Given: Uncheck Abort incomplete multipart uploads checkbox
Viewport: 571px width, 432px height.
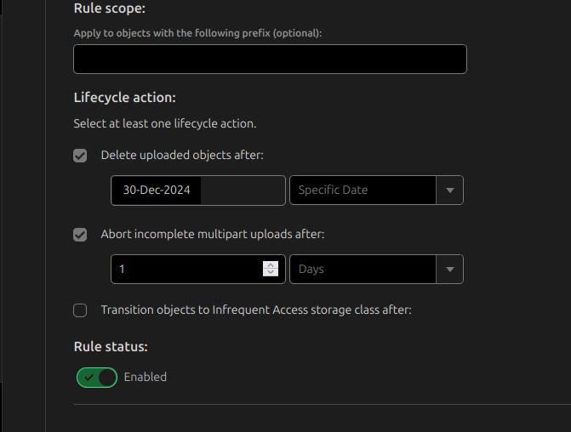Looking at the screenshot, I should [x=80, y=235].
